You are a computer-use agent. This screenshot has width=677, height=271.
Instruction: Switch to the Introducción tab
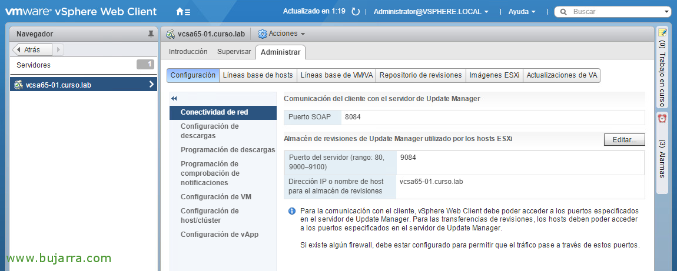[x=188, y=52]
